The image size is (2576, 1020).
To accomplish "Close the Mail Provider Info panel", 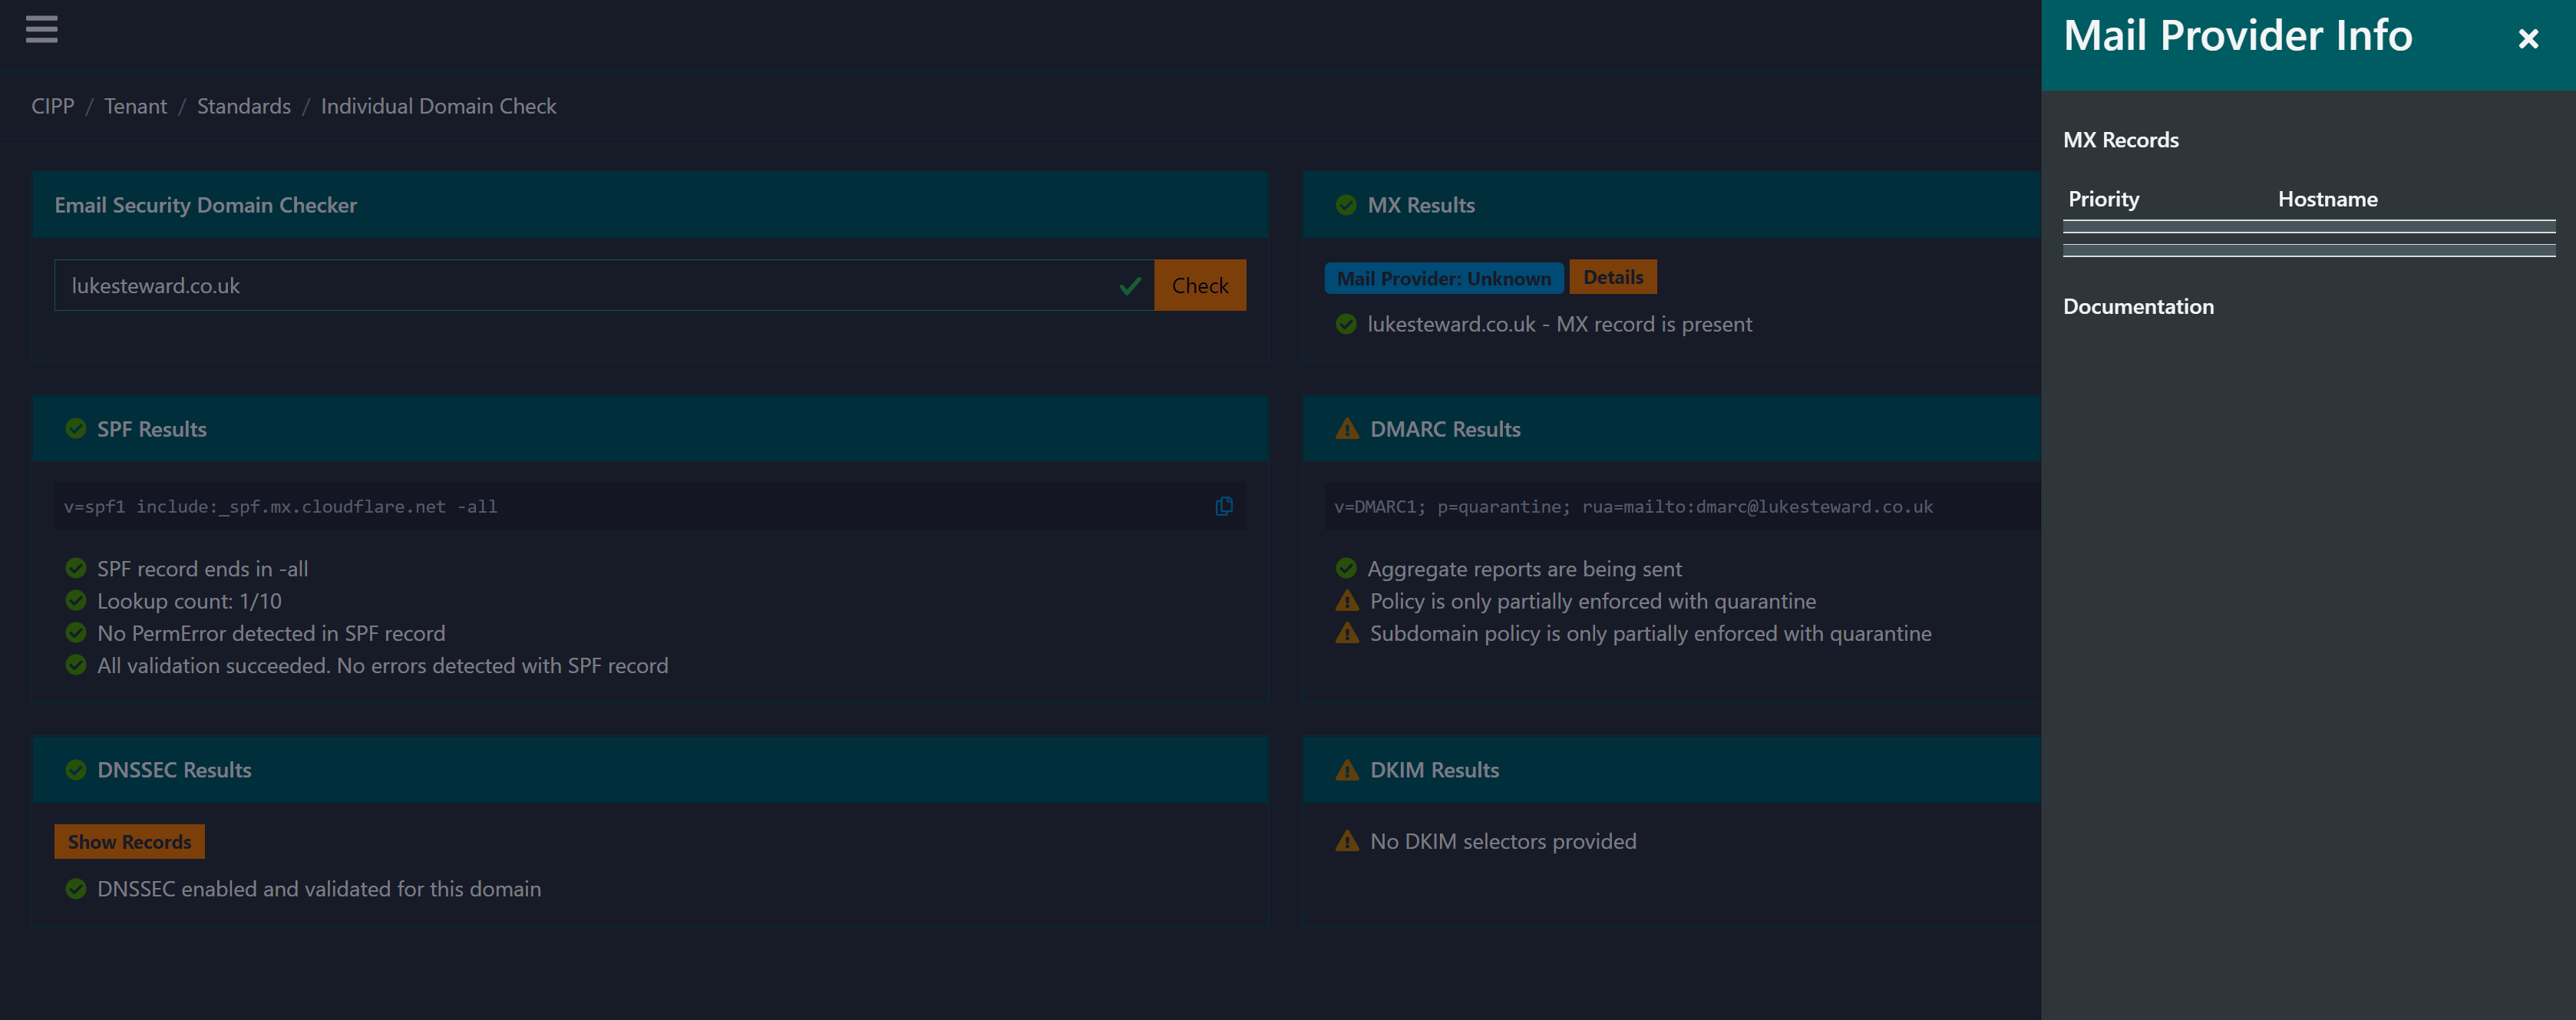I will 2527,39.
